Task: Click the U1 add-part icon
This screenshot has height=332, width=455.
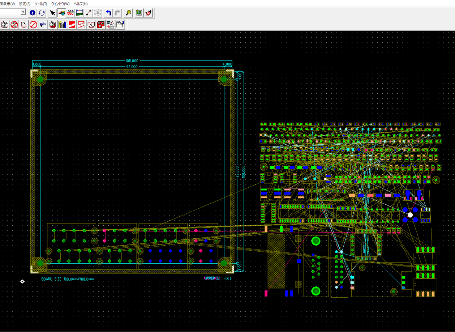Action: point(111,25)
